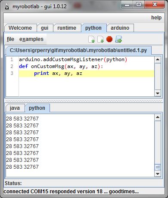168x198 pixels.
Task: Click the myrobotlab icon in title bar
Action: pos(7,6)
